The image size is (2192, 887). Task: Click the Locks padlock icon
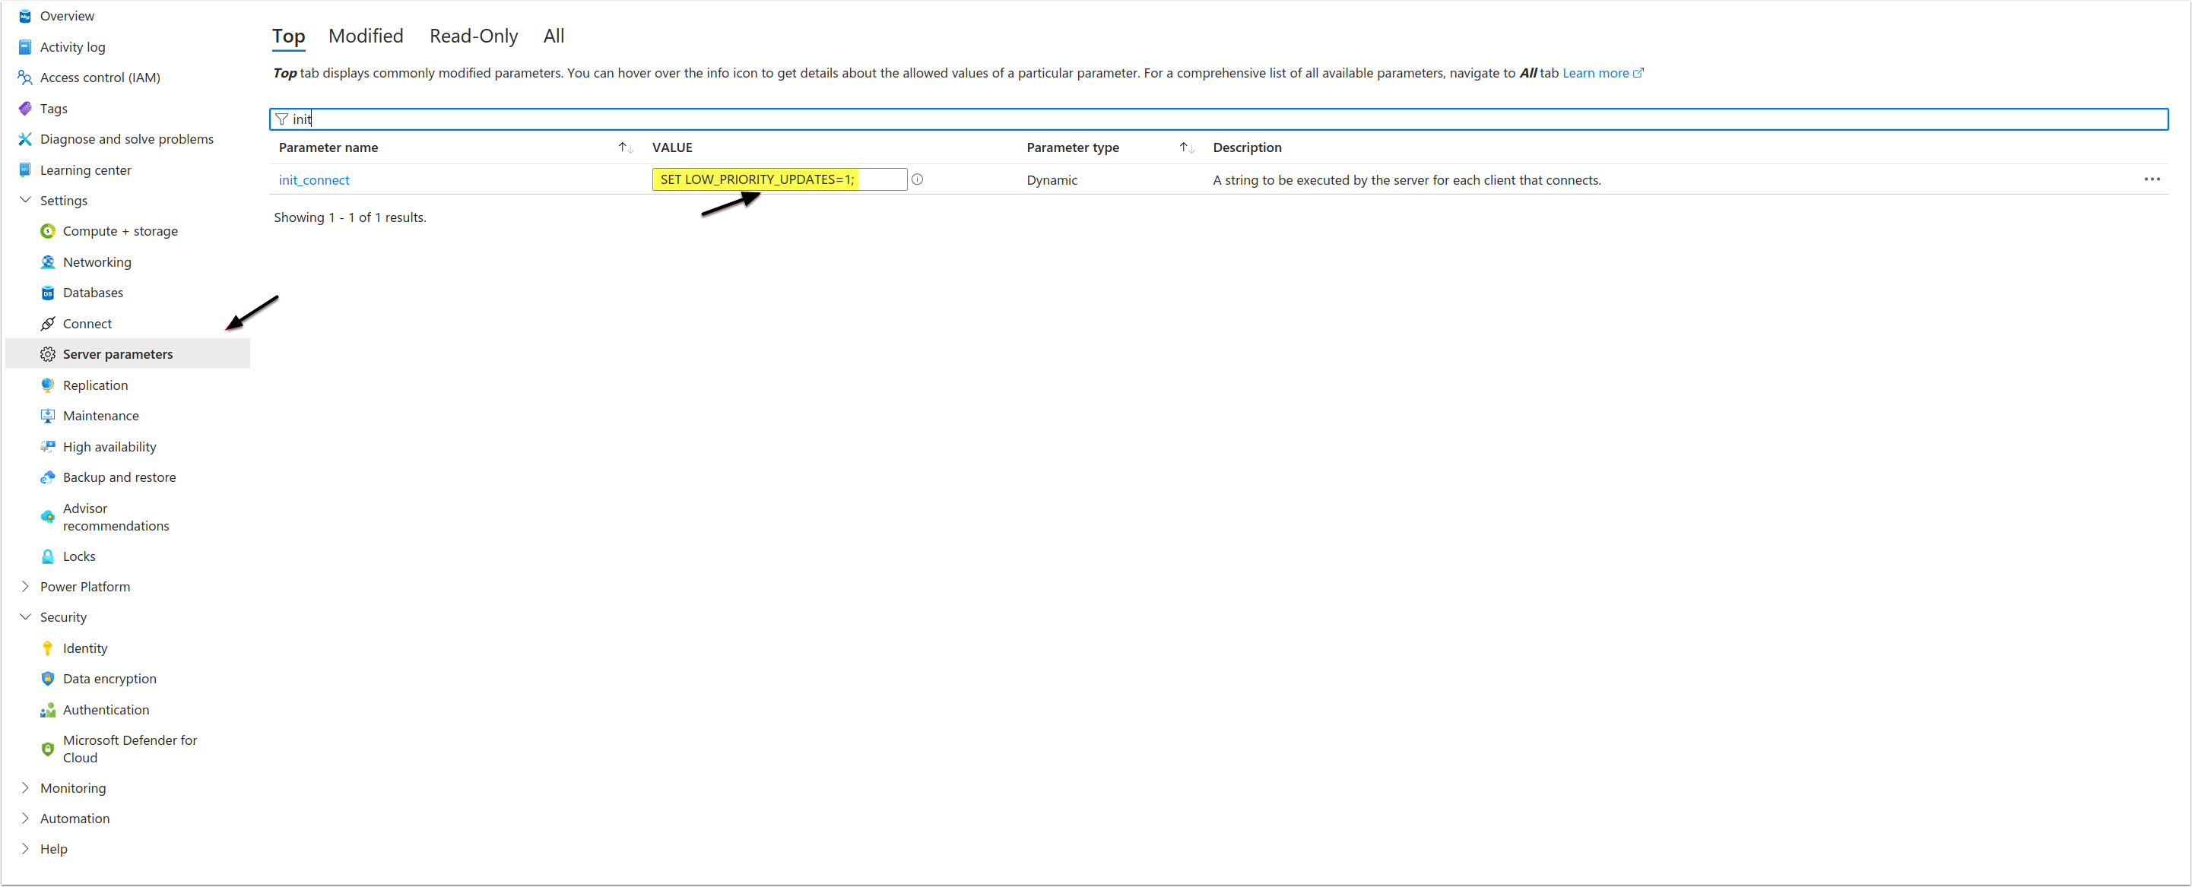[48, 556]
